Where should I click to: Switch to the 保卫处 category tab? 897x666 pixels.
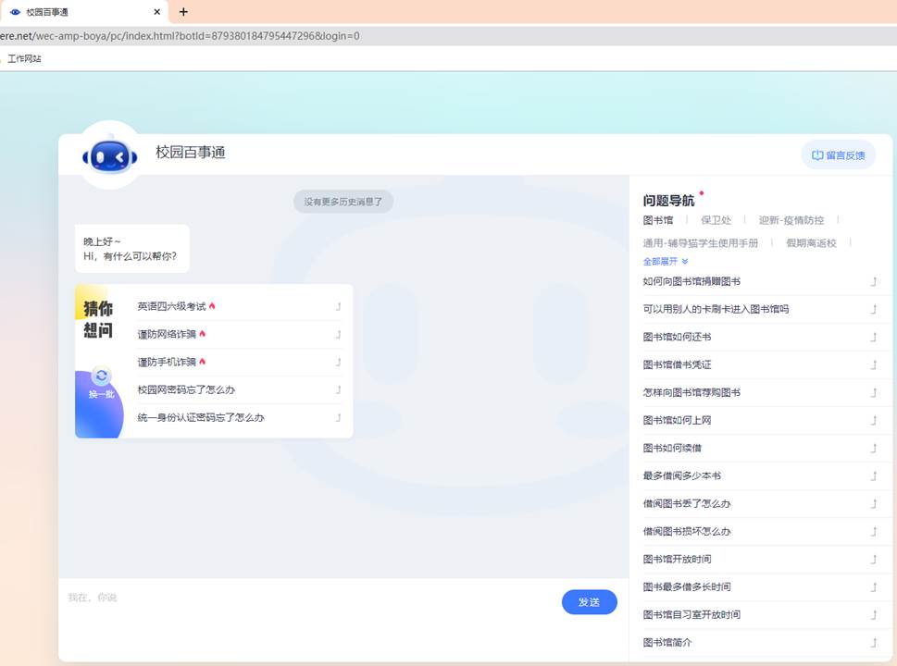[x=716, y=220]
